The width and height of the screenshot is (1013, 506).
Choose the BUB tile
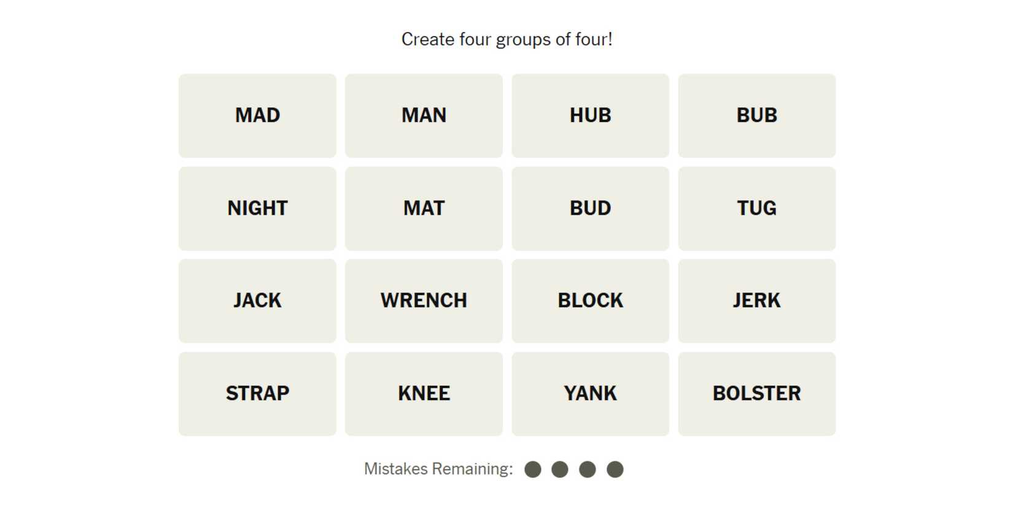756,115
